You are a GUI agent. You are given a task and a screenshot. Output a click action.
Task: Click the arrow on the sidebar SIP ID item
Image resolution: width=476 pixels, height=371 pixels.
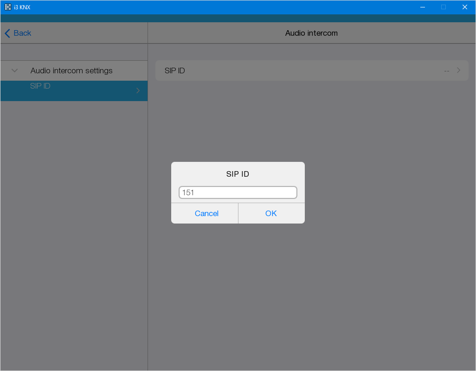click(x=138, y=91)
